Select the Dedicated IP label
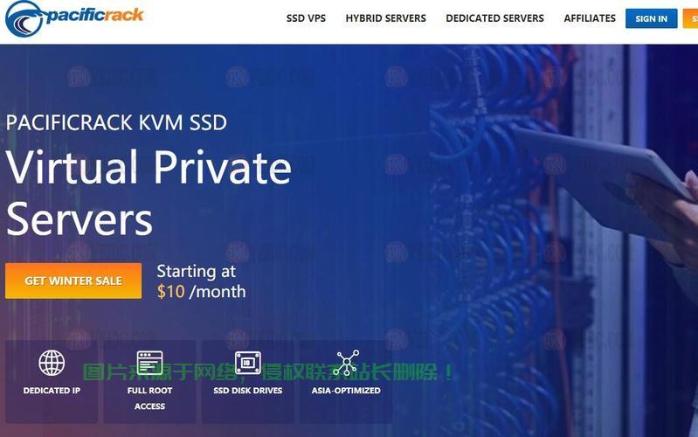 click(x=52, y=390)
